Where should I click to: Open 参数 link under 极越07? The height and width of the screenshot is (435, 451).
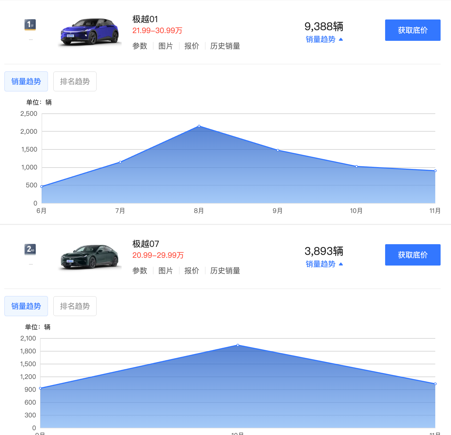[x=140, y=271]
